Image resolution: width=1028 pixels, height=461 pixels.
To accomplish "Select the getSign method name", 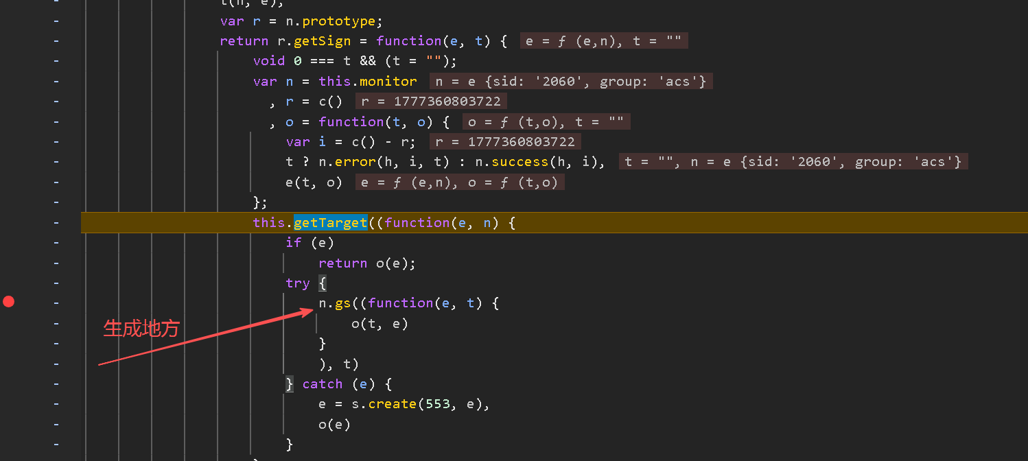I will [323, 41].
